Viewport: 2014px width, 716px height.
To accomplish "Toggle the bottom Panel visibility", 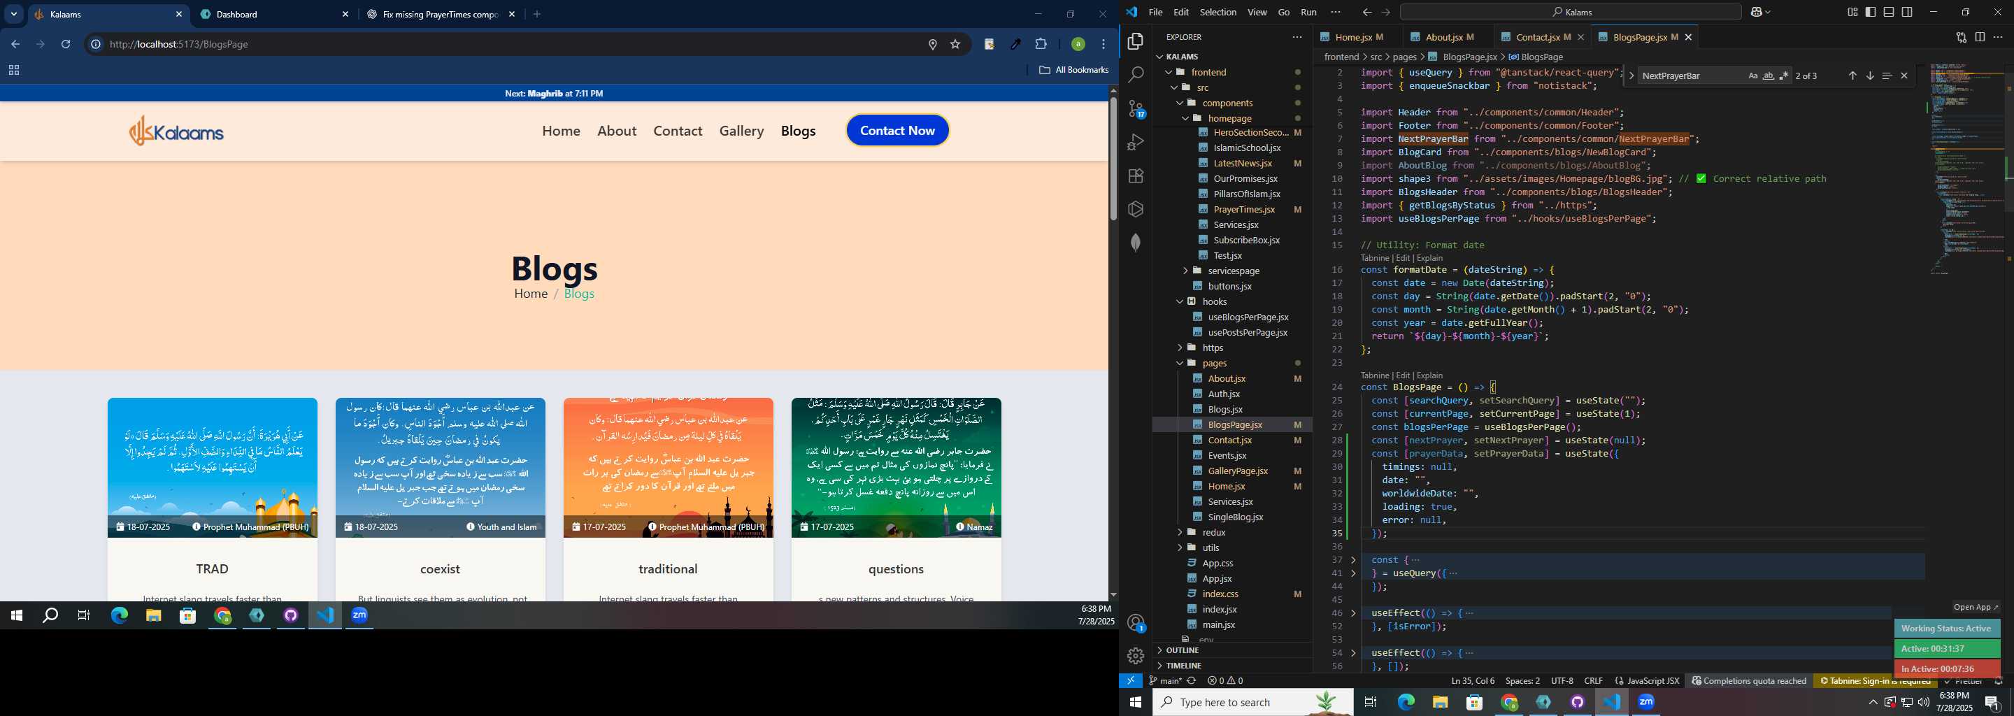I will 1888,12.
